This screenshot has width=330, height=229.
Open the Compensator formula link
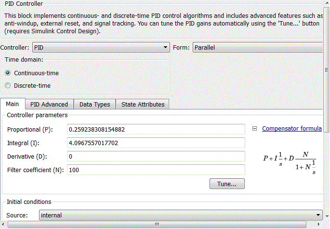pos(291,129)
